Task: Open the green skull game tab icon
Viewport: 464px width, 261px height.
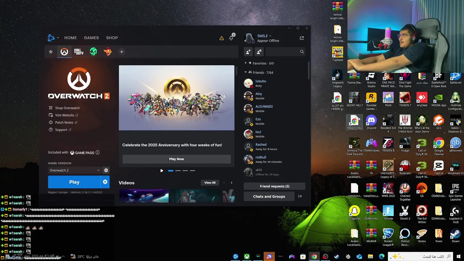Action: [93, 52]
